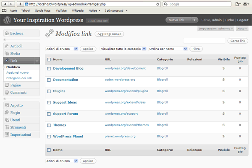Click the Logout link
The height and width of the screenshot is (168, 252).
click(x=243, y=20)
